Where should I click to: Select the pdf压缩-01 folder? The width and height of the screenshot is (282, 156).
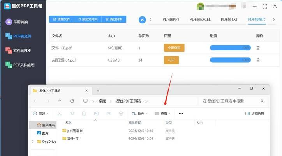[73, 131]
